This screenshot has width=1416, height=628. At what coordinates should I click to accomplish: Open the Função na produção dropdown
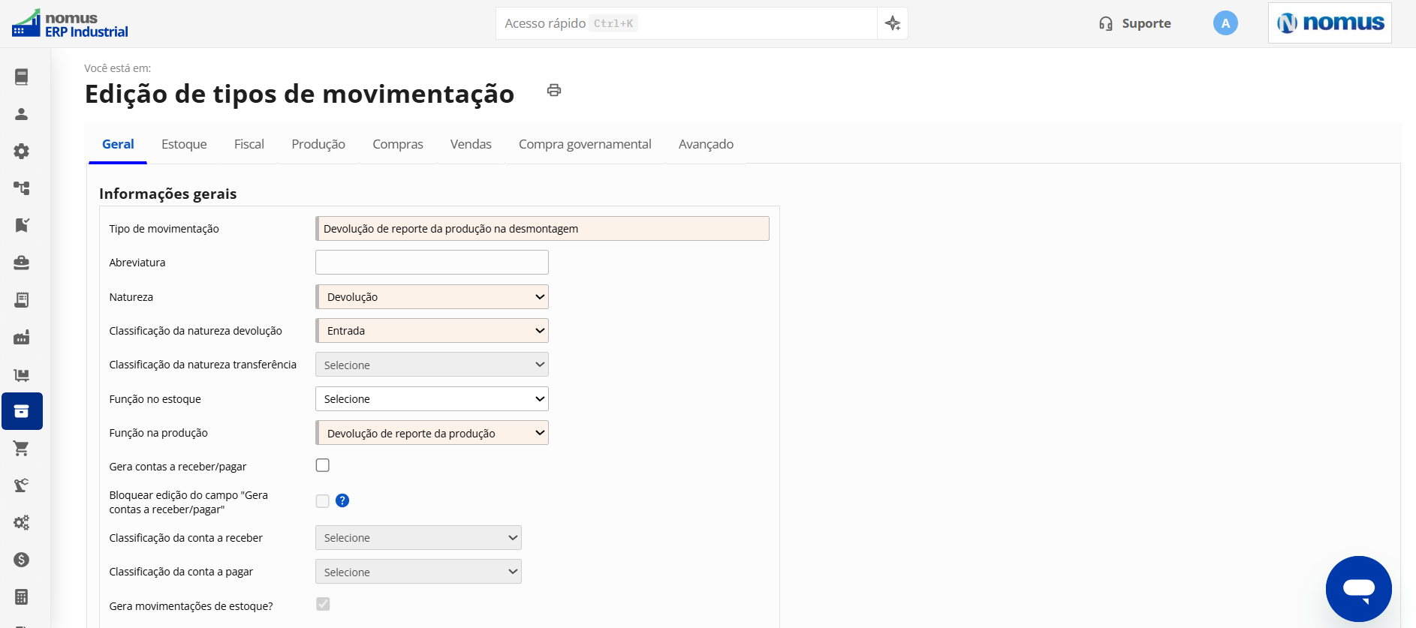(x=432, y=433)
